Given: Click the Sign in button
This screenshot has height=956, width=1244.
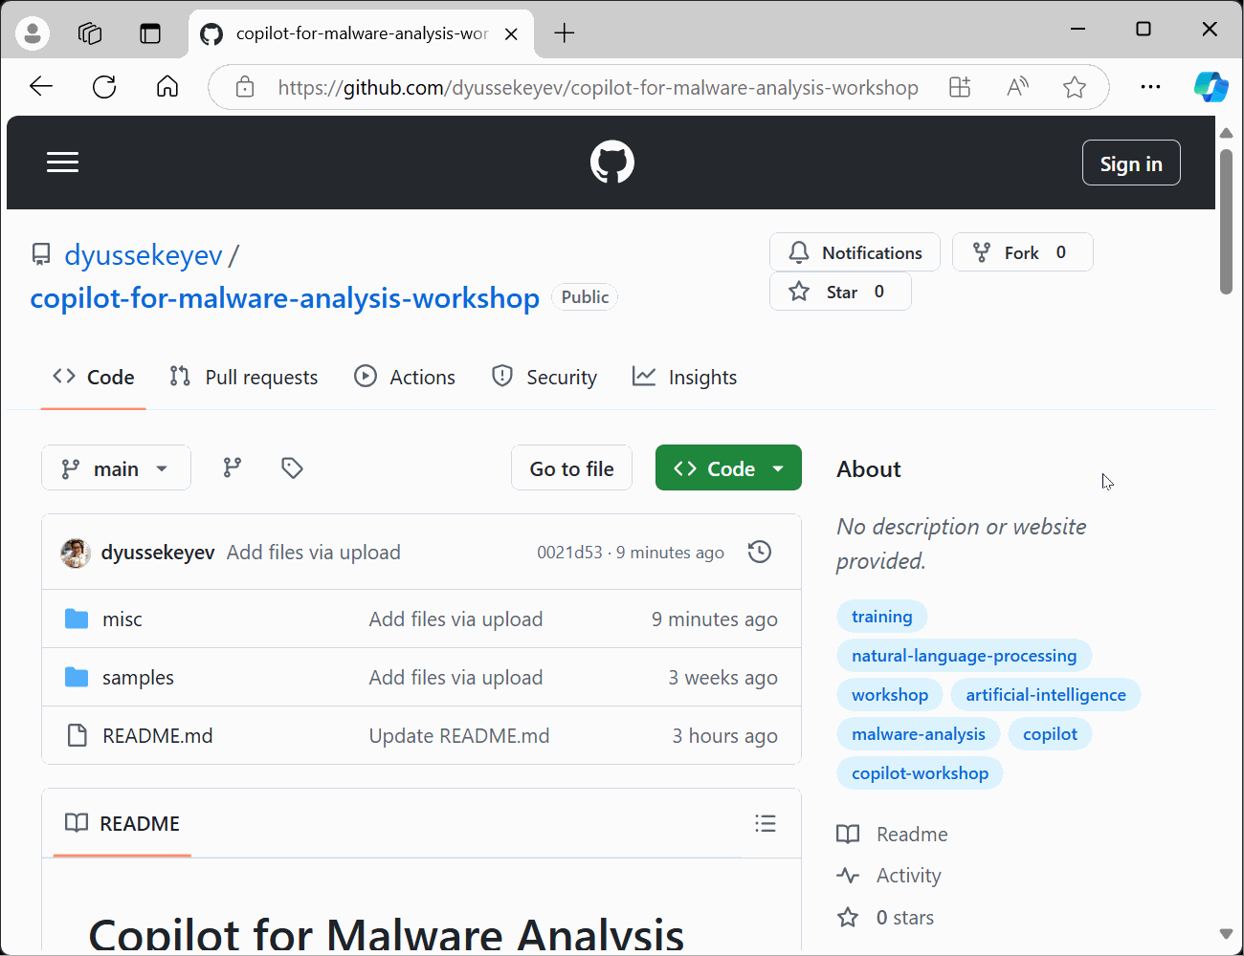Looking at the screenshot, I should click(x=1131, y=163).
